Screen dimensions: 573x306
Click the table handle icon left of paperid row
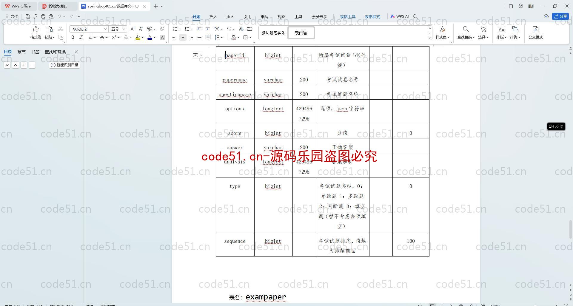click(195, 55)
